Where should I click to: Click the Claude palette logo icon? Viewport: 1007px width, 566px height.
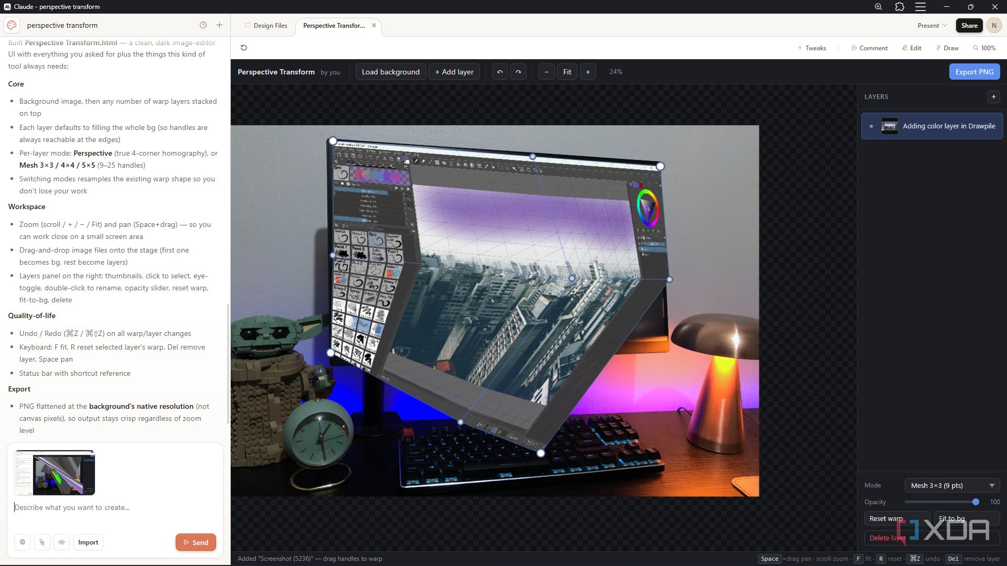12,25
